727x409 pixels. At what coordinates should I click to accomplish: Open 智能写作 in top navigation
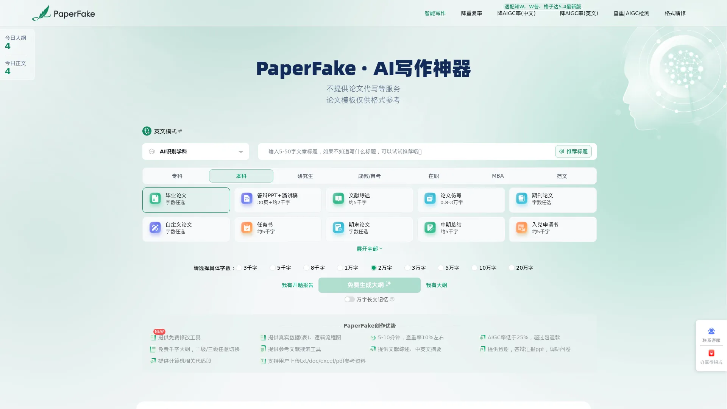pyautogui.click(x=435, y=13)
